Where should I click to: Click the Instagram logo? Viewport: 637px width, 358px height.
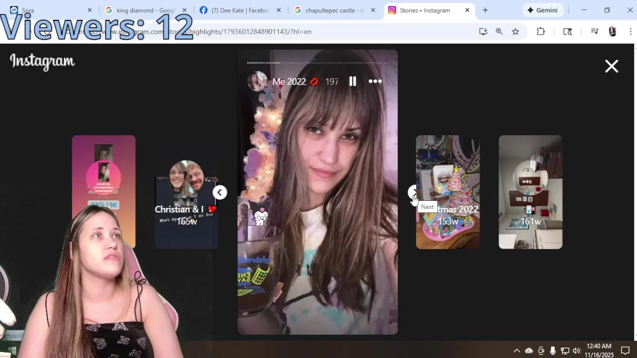42,62
